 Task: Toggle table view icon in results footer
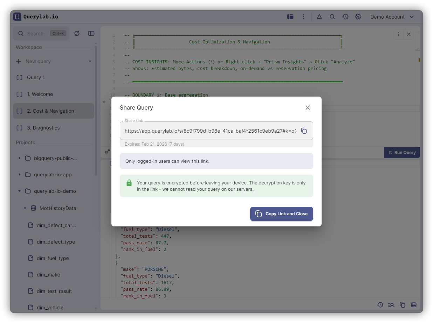tap(414, 305)
